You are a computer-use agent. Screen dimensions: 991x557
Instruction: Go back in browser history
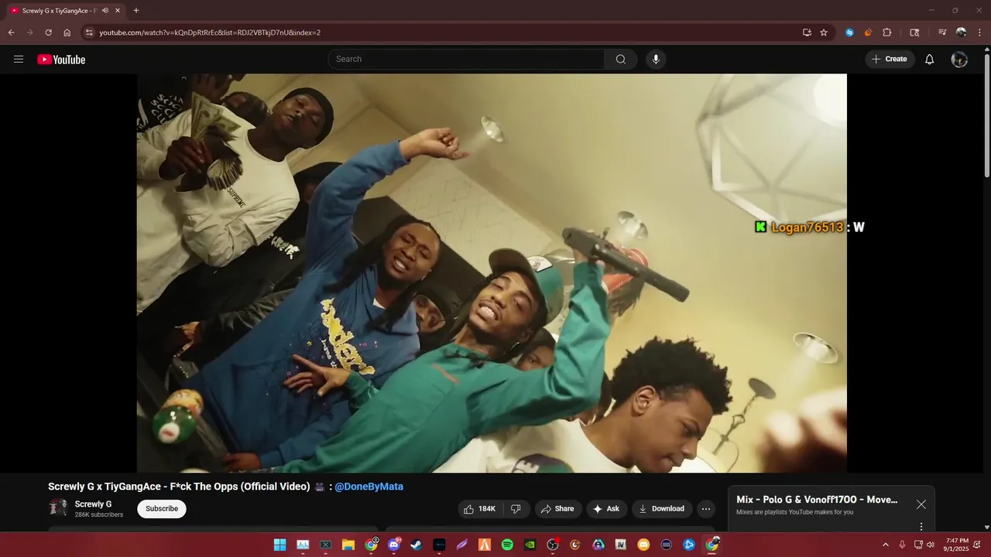pyautogui.click(x=12, y=32)
